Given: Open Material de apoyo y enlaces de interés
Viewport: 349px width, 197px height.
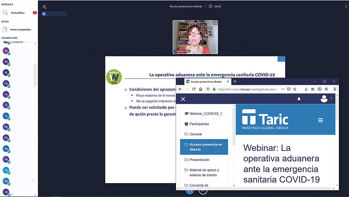Looking at the screenshot, I should click(204, 172).
